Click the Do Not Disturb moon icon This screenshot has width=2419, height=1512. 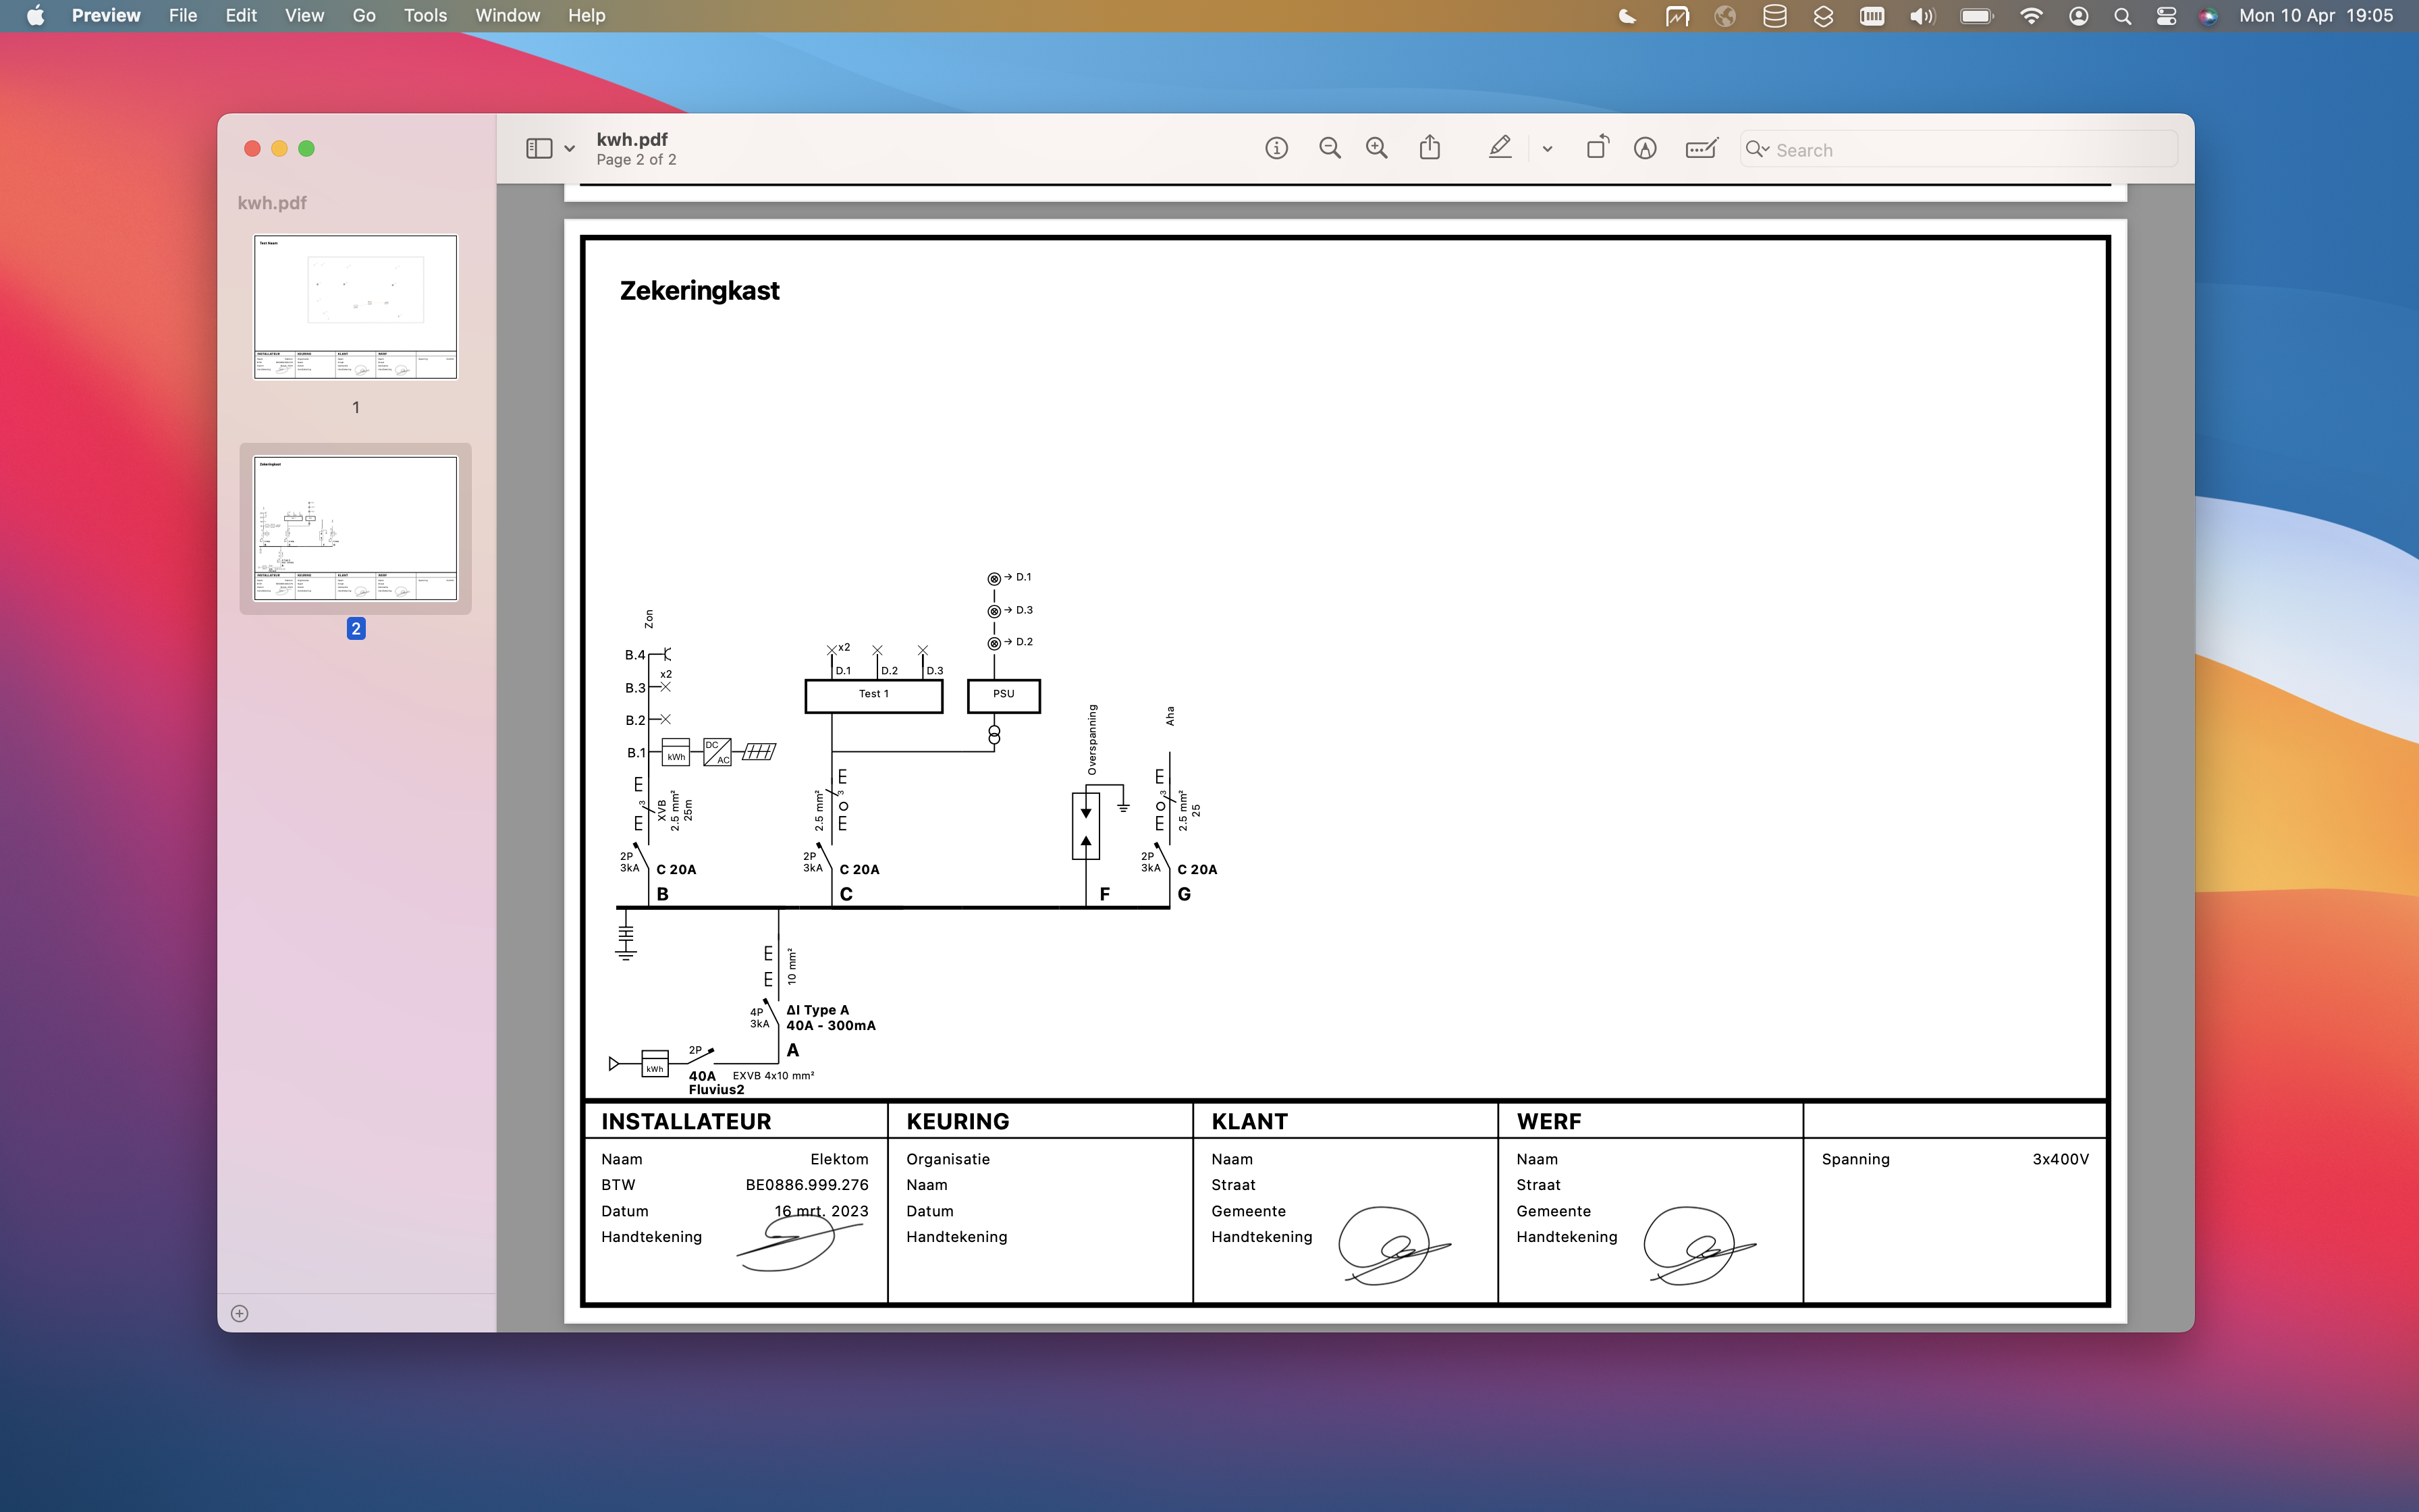tap(1627, 16)
